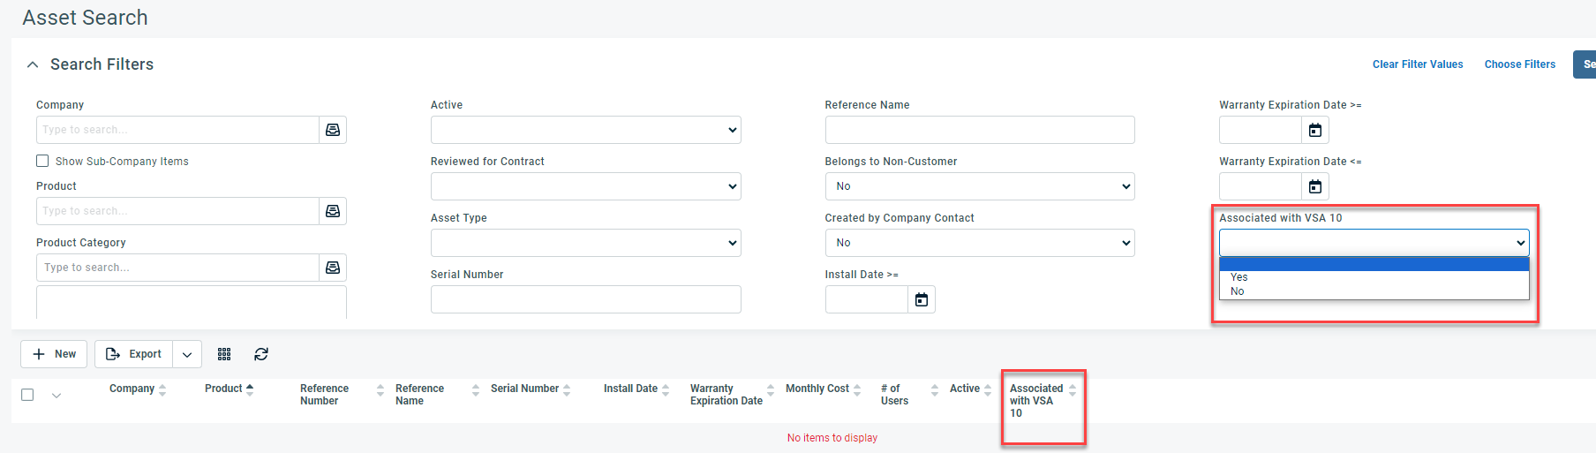This screenshot has height=453, width=1596.
Task: Open the Product Category lookup selector icon
Action: 333,268
